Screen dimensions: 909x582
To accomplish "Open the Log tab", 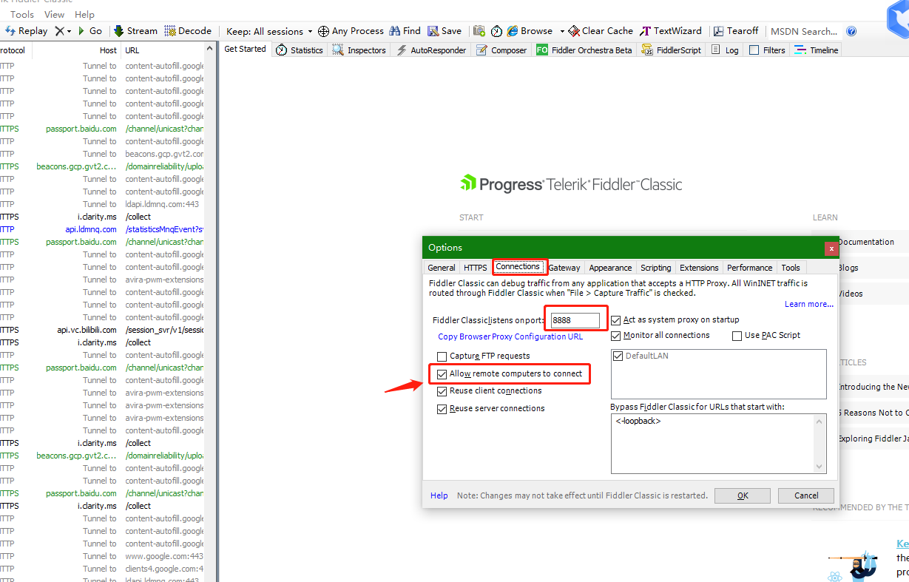I will 725,50.
